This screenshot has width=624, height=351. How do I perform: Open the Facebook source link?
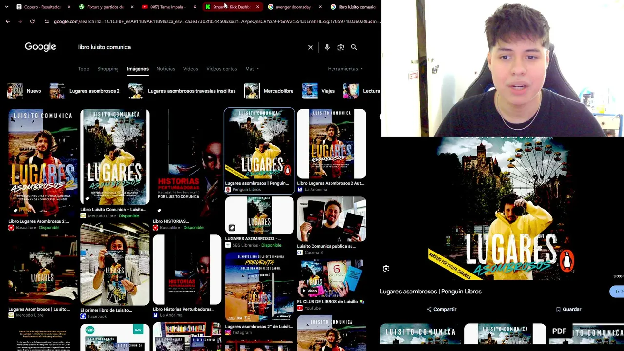(x=94, y=316)
